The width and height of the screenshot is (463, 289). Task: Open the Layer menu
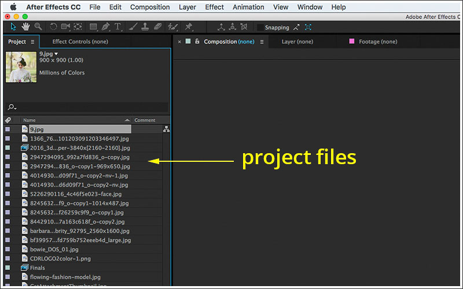click(x=188, y=7)
